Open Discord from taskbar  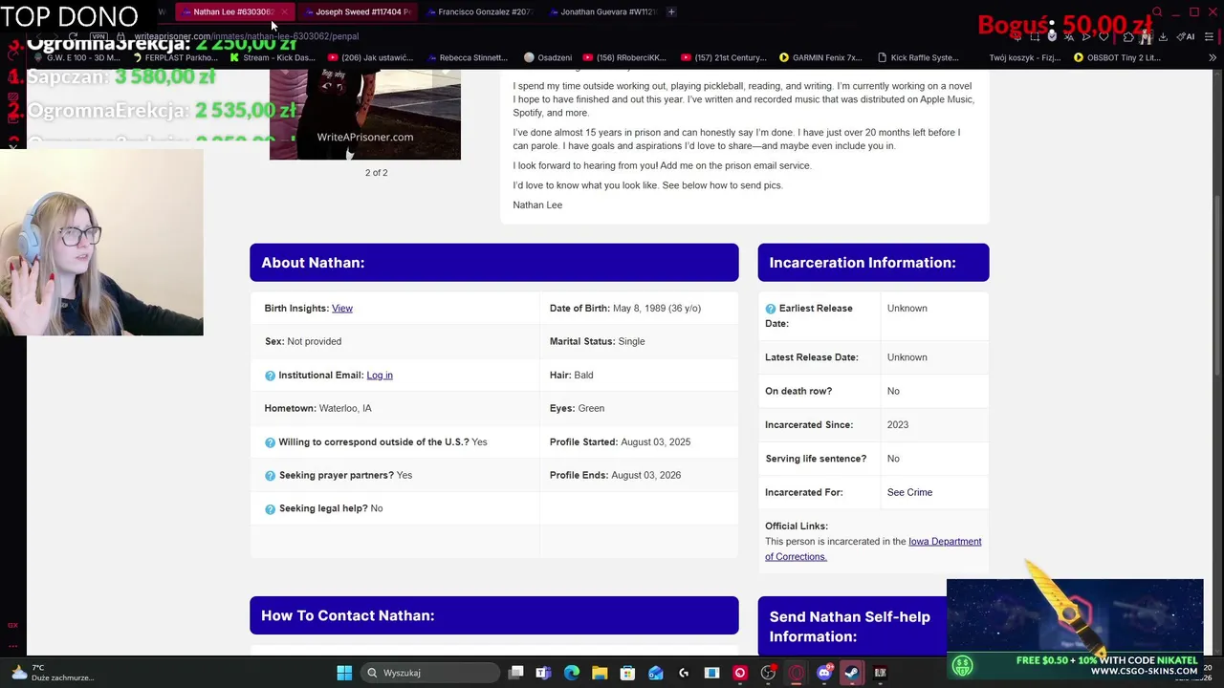[824, 673]
